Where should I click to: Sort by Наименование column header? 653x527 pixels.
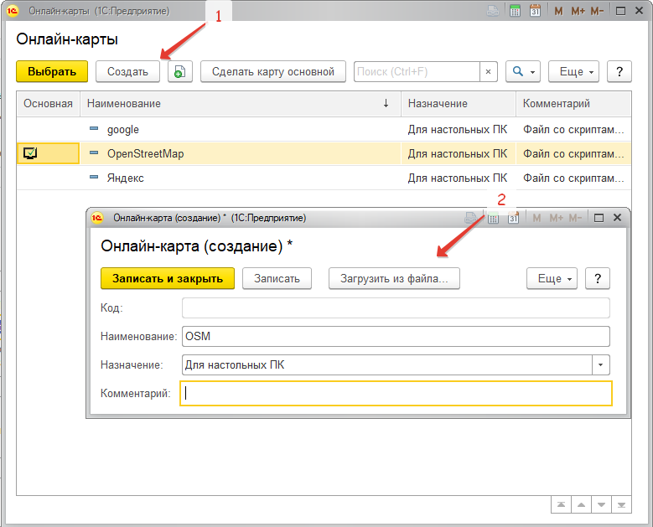[x=241, y=104]
